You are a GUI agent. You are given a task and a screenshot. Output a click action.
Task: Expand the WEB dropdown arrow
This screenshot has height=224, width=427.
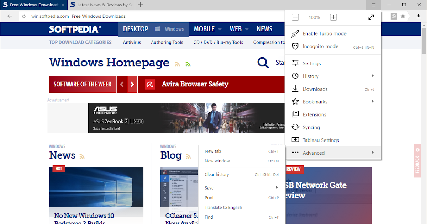pos(247,30)
